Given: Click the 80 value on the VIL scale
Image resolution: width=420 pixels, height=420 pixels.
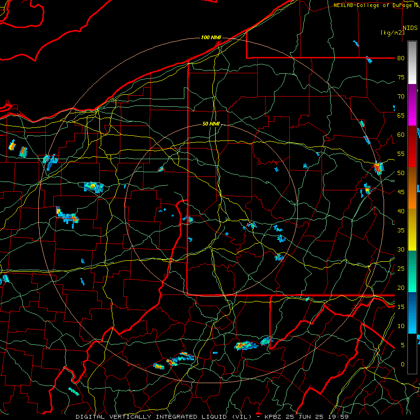Looking at the screenshot, I should tap(401, 58).
